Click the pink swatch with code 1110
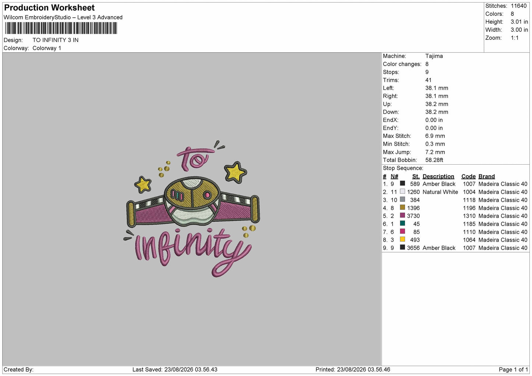 point(402,231)
